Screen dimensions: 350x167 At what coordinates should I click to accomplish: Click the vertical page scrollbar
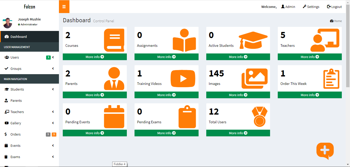348,46
